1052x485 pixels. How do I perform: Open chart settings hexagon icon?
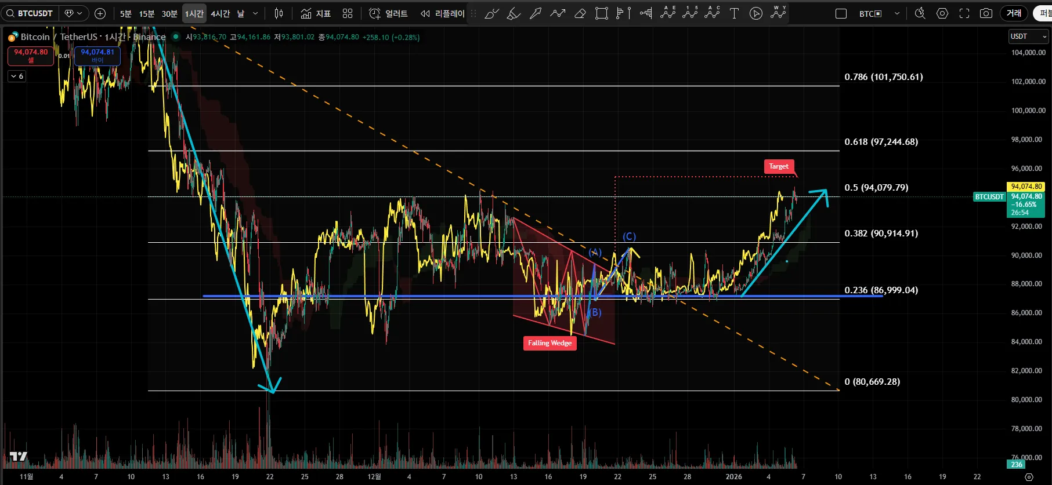click(x=942, y=13)
